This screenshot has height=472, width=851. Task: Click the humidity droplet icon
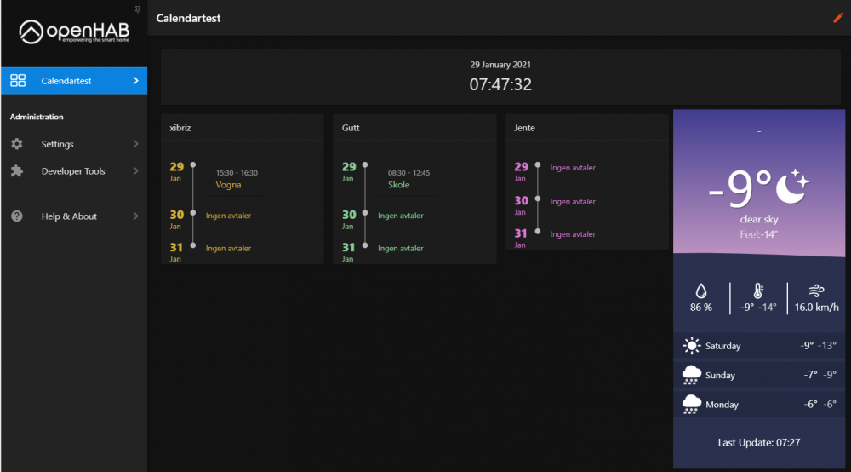coord(700,290)
